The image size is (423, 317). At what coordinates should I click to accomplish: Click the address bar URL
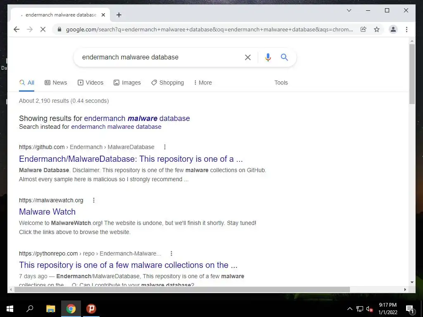[209, 29]
